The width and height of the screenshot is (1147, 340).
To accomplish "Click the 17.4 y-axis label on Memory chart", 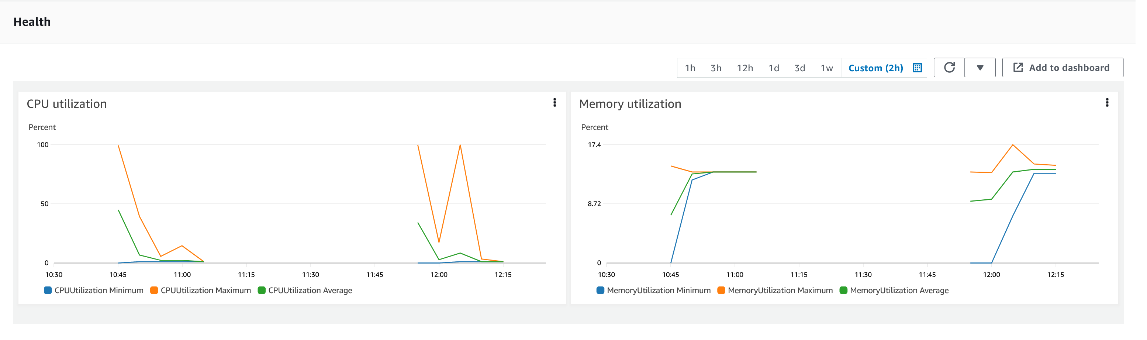I will [600, 146].
